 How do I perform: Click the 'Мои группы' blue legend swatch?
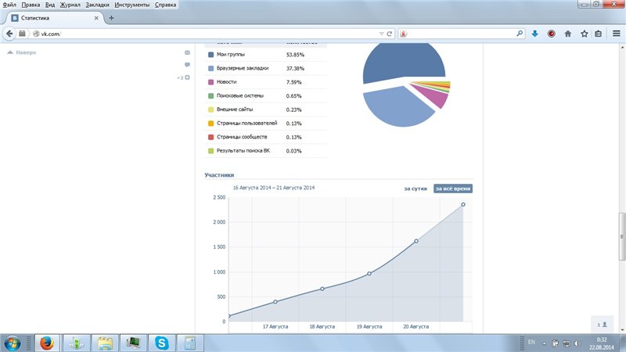(x=210, y=55)
